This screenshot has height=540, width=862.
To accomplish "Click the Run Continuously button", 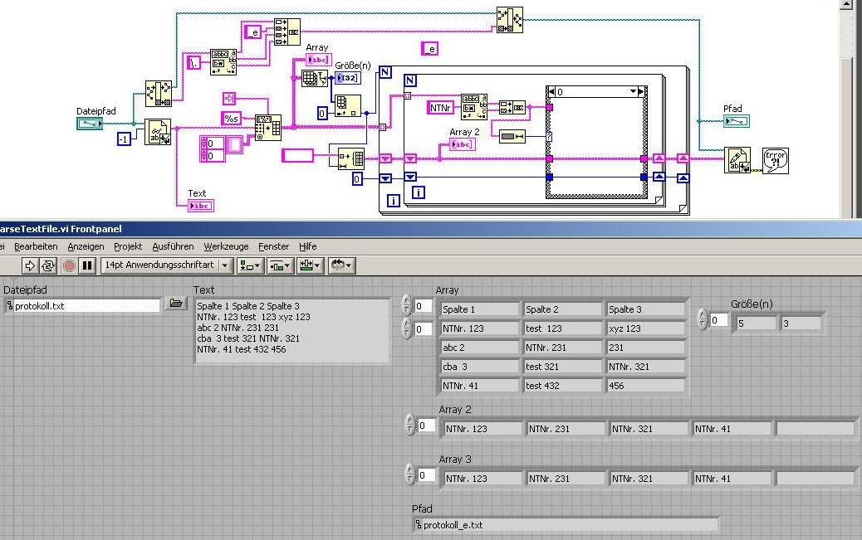I will 48,266.
